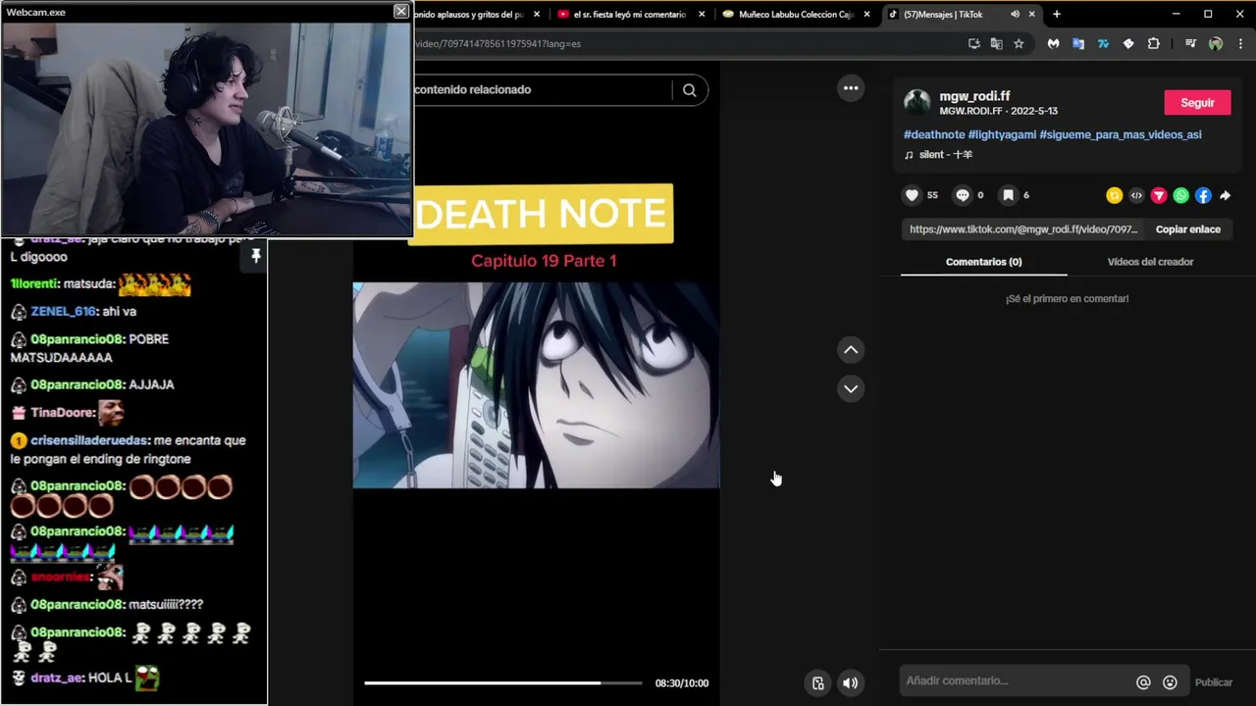Seek in the video progress bar

tap(502, 683)
